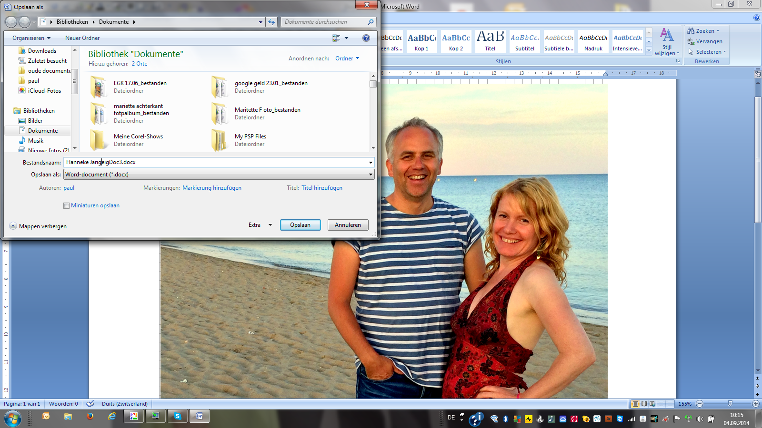
Task: Click the Stijl wijzigen styles icon
Action: point(667,36)
